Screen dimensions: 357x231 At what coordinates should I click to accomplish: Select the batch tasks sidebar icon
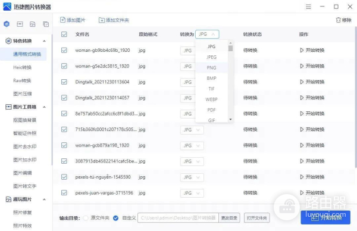pyautogui.click(x=46, y=24)
